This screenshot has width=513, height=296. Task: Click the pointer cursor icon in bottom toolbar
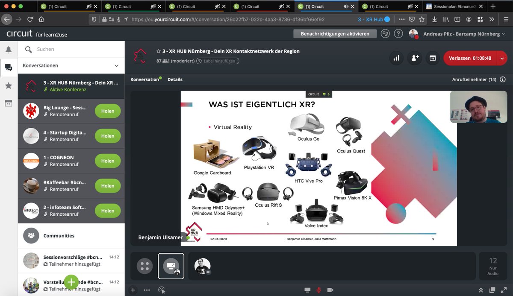pos(162,290)
